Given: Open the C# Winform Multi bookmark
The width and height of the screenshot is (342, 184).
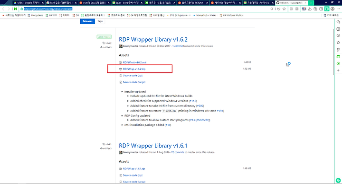Looking at the screenshot, I should [x=231, y=16].
